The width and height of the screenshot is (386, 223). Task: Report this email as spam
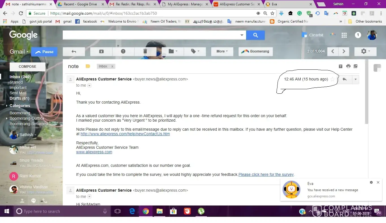[x=123, y=51]
